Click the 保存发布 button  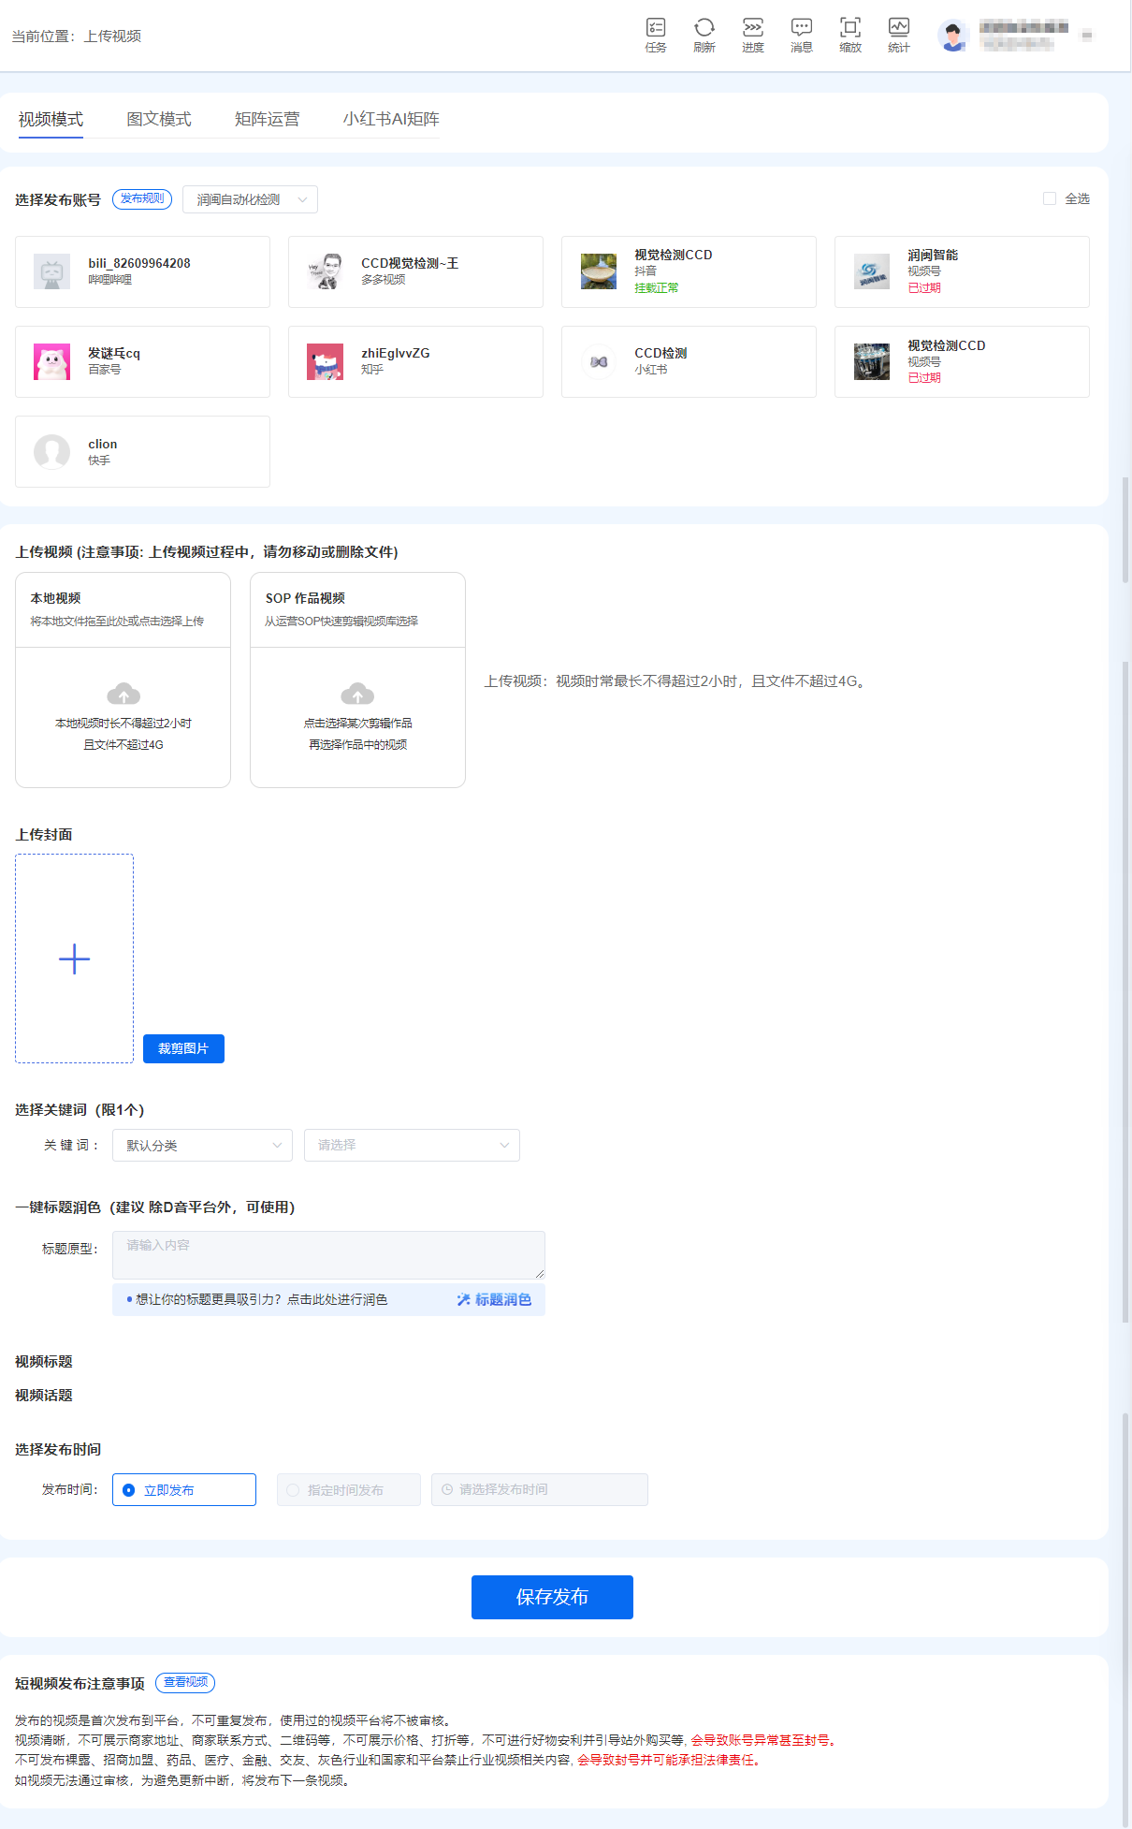coord(552,1597)
